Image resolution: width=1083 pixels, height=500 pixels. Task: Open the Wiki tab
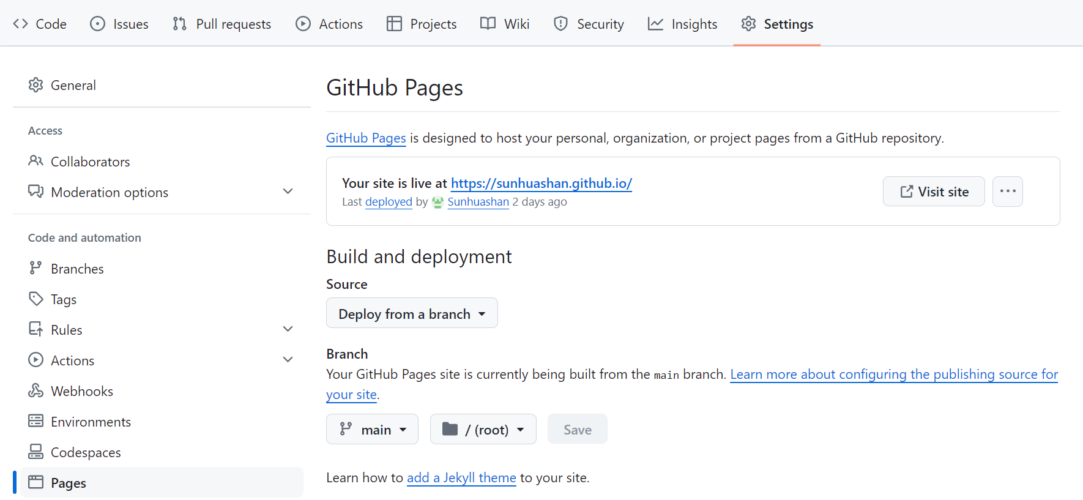505,24
